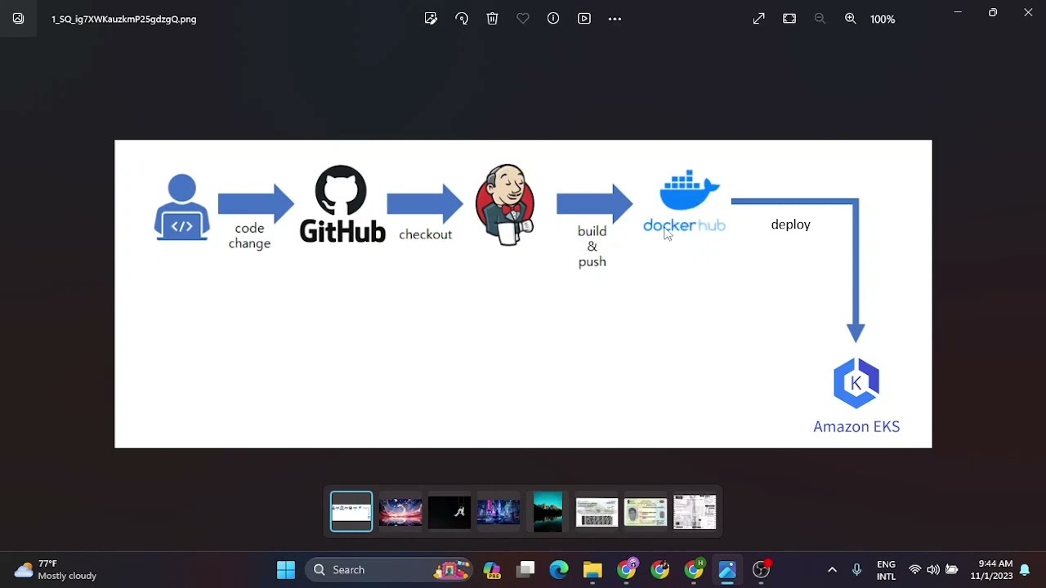Select the teal mountain thumbnail in filmstrip
The width and height of the screenshot is (1046, 588).
point(548,512)
